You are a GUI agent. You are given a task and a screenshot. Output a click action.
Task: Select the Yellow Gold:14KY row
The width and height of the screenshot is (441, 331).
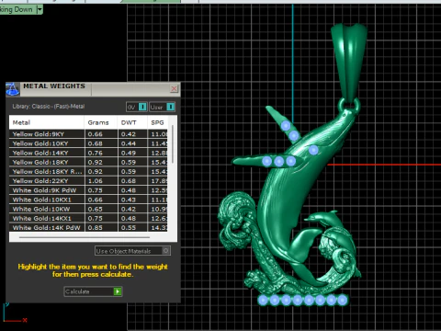[88, 153]
